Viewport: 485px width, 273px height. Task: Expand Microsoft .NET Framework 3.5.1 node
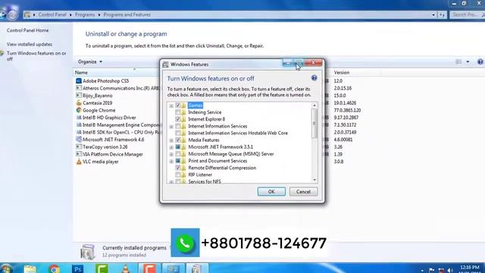tap(171, 147)
